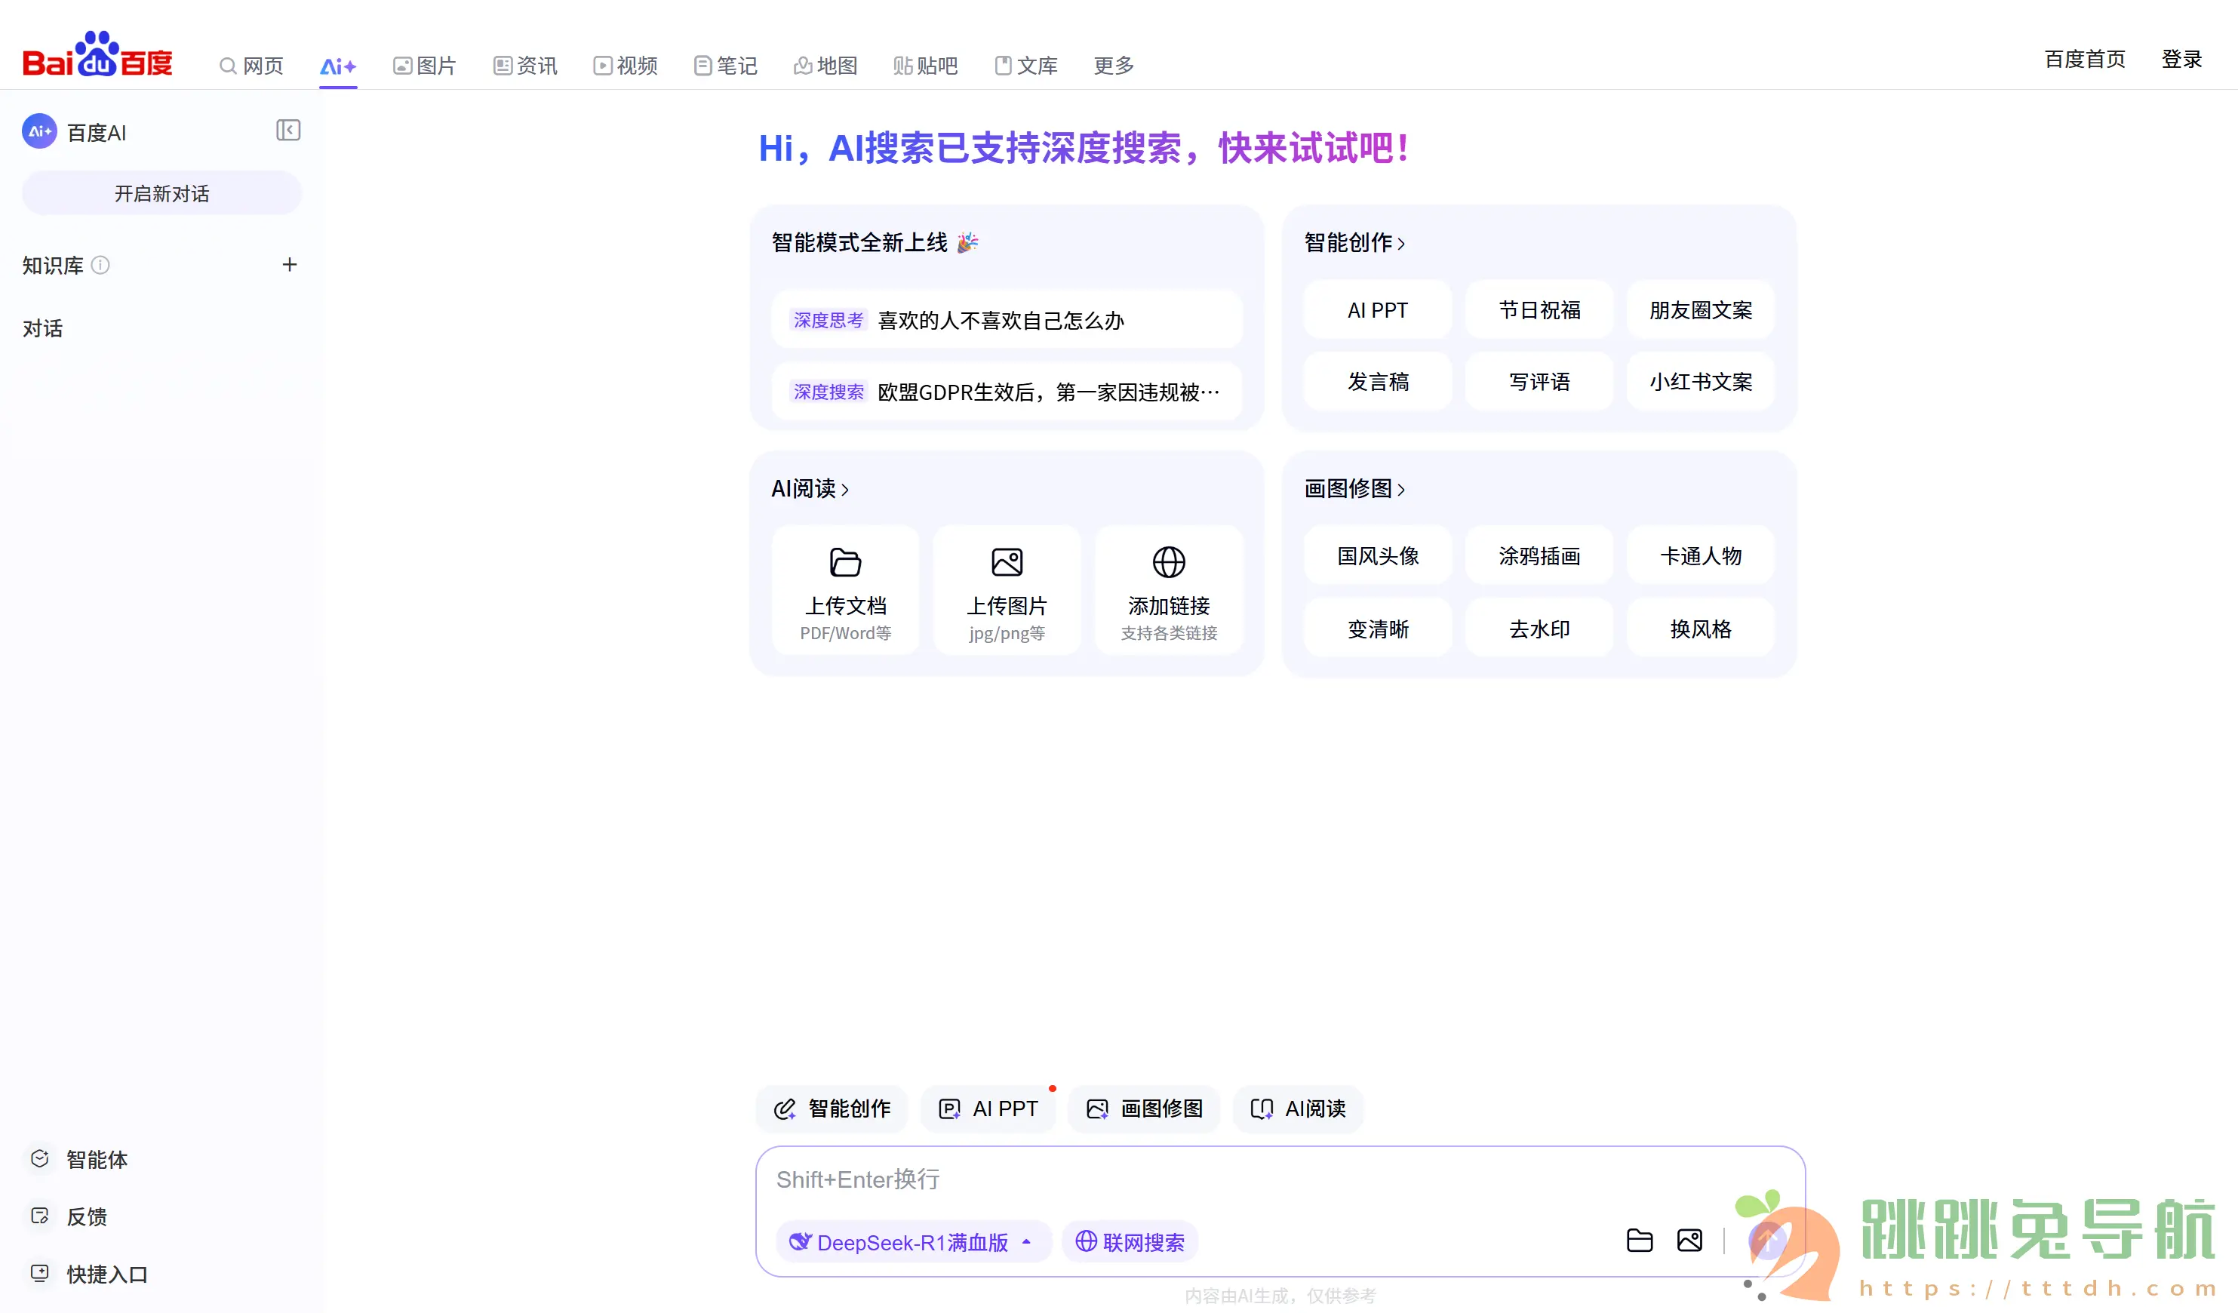Open 快捷入口 in sidebar
This screenshot has width=2238, height=1313.
coord(88,1274)
